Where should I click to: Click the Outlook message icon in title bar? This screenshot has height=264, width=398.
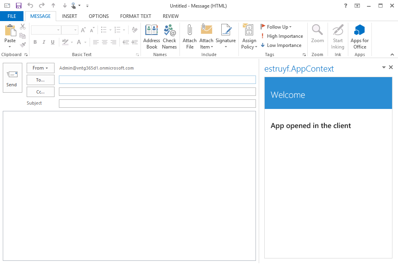(7, 6)
